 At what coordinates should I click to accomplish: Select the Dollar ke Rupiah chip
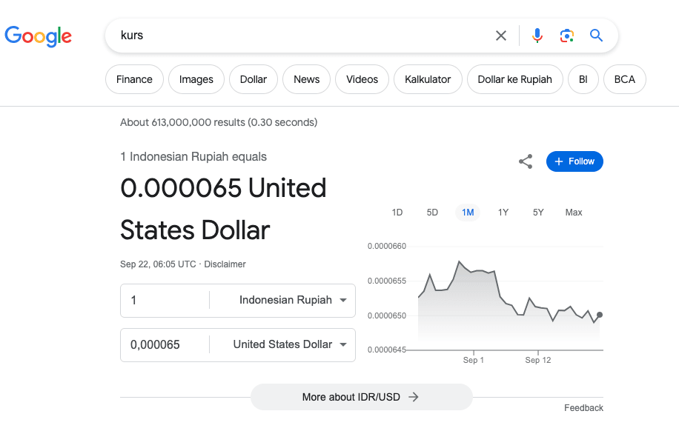(x=514, y=79)
